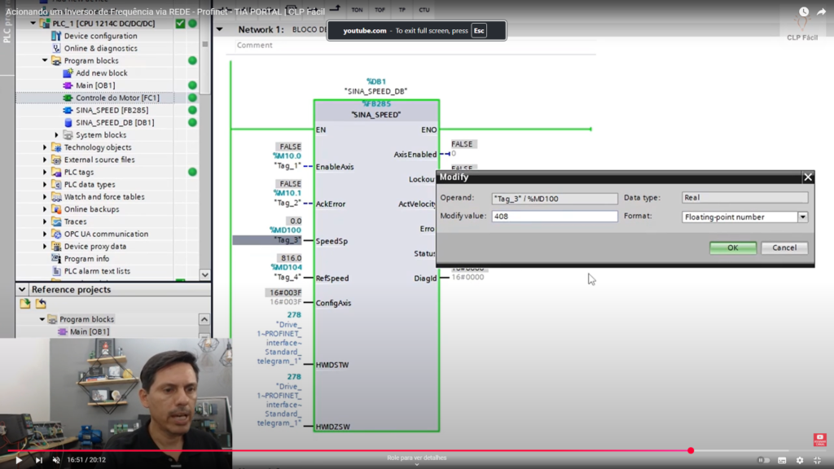Click the video progress scrubber handle
This screenshot has width=834, height=469.
[x=691, y=450]
